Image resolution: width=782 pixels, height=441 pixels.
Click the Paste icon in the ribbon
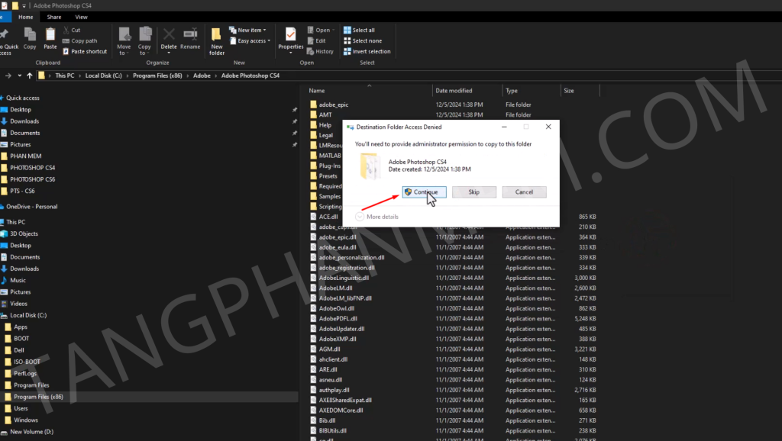(x=50, y=35)
